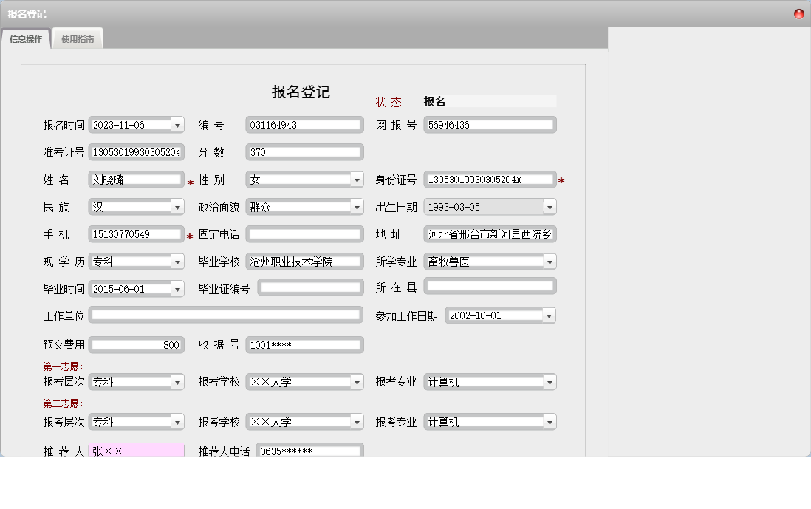Select the 信息操作 tab
The image size is (811, 509).
(x=25, y=38)
